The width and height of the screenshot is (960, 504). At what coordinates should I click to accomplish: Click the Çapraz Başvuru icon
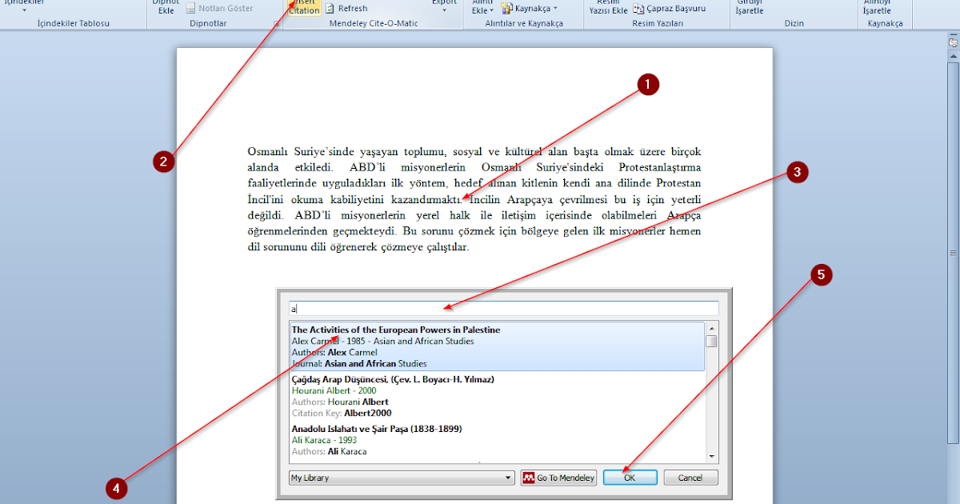(x=638, y=9)
